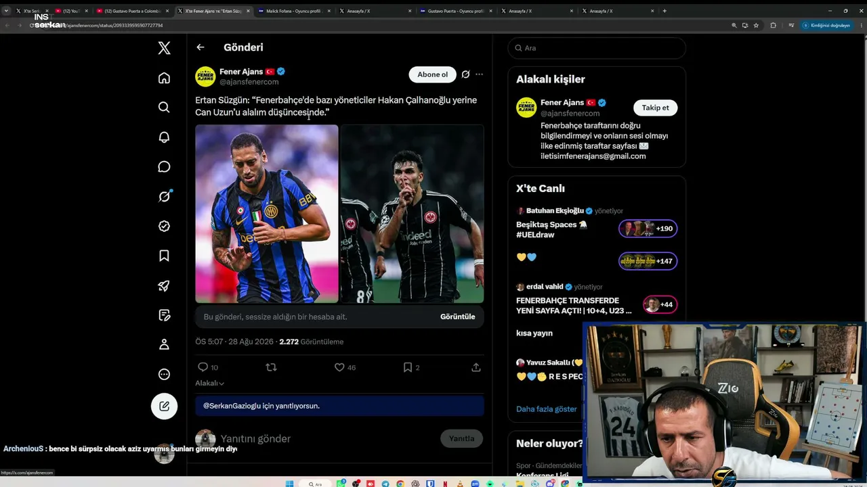
Task: Bookmark the post showing 2 bookmarks
Action: [408, 367]
